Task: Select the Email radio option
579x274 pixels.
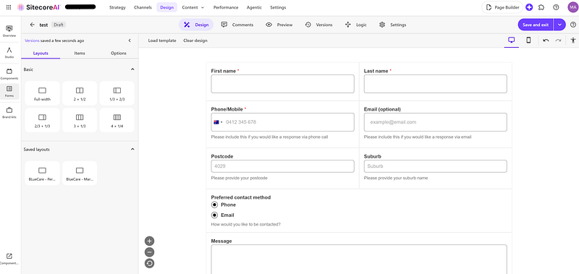Action: 214,215
